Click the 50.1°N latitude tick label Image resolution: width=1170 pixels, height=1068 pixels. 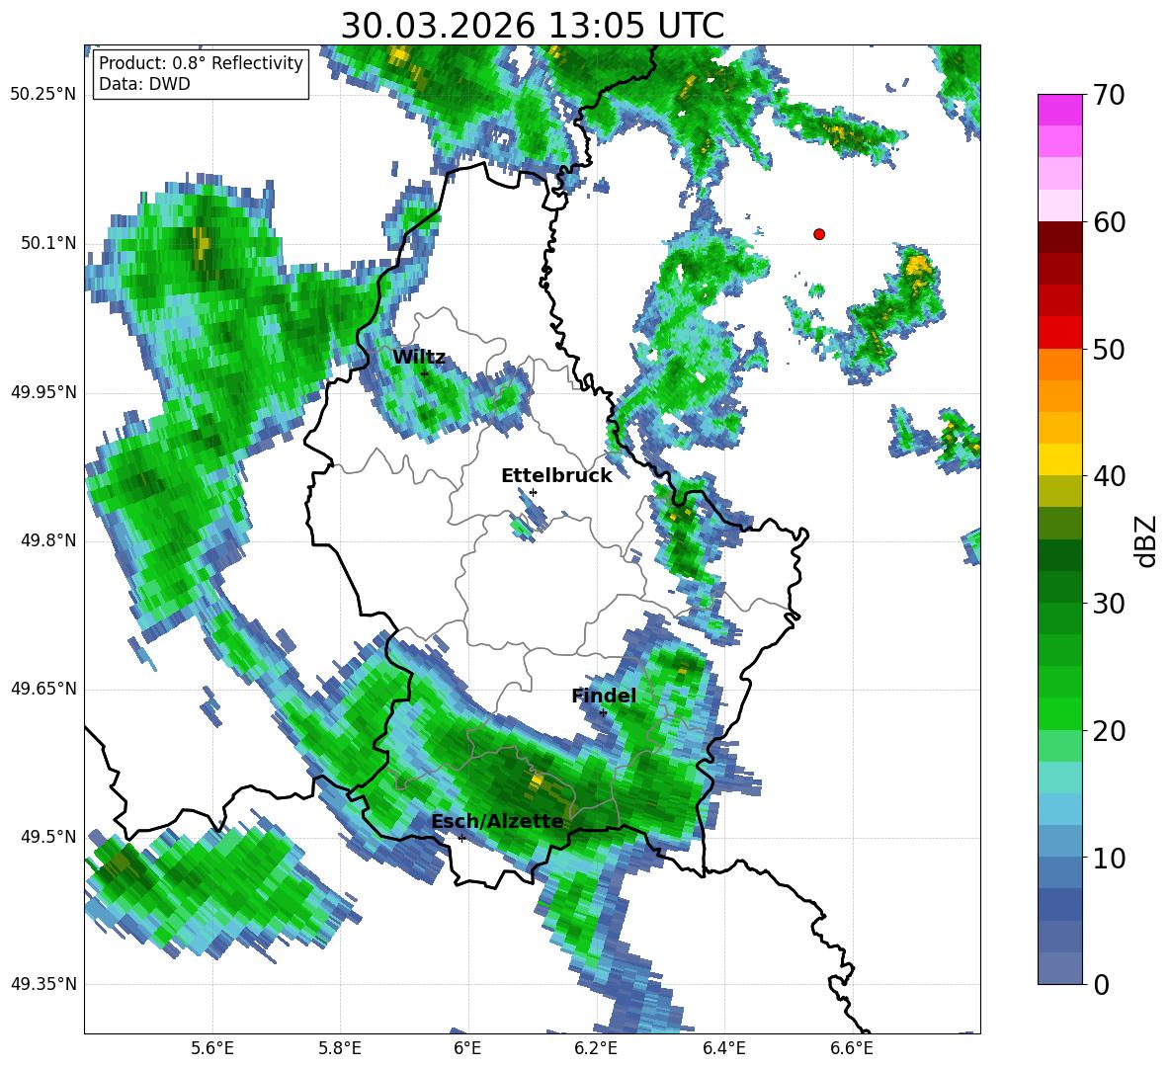point(47,244)
